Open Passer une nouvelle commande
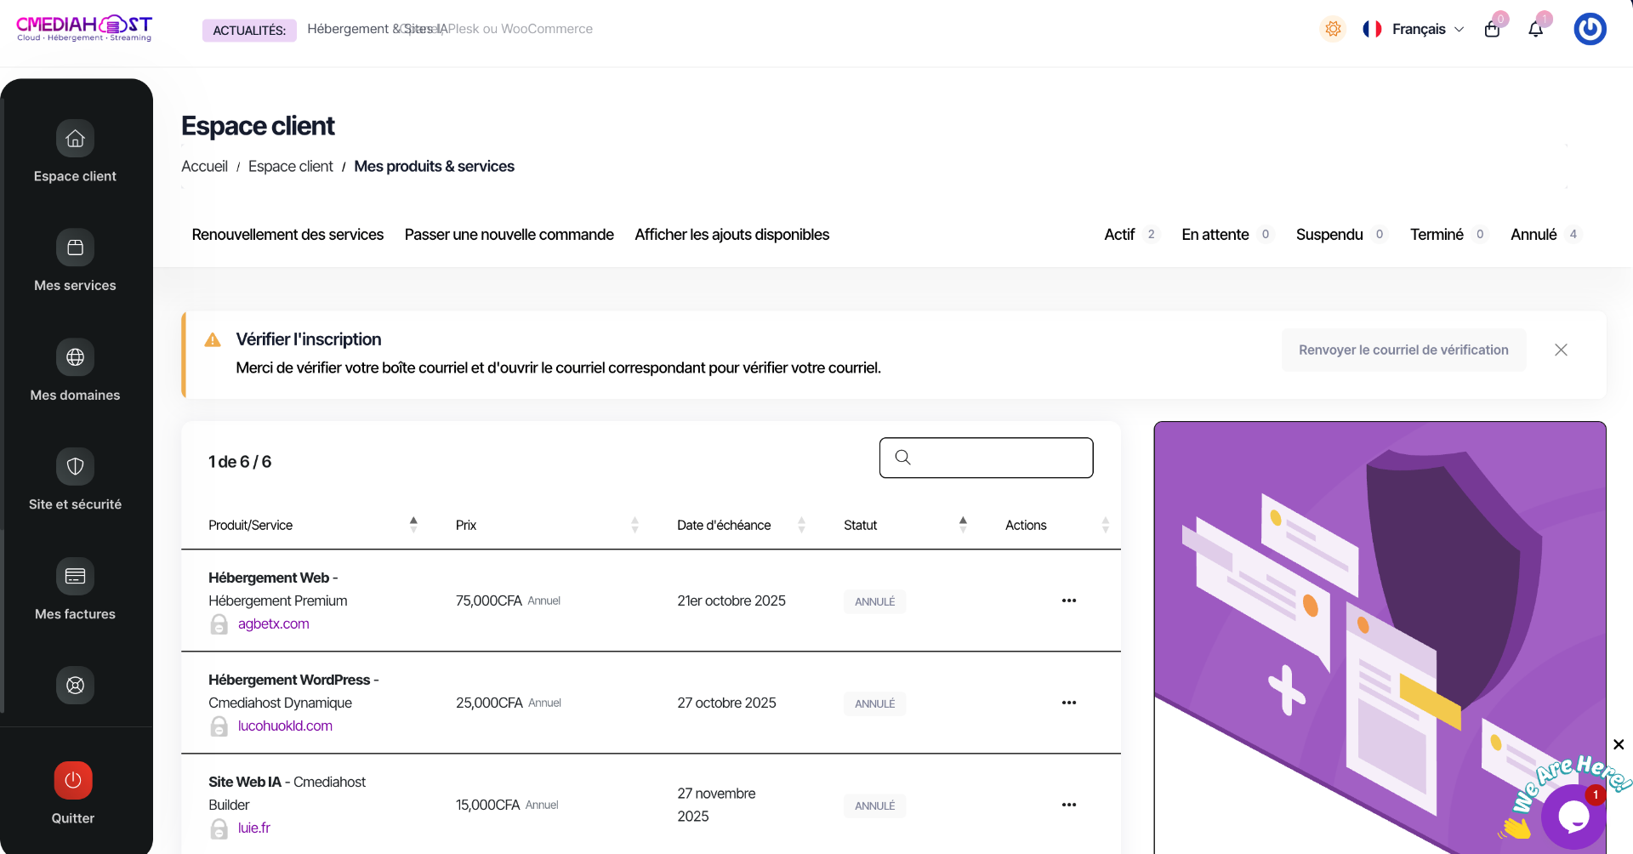The height and width of the screenshot is (854, 1633). (509, 234)
